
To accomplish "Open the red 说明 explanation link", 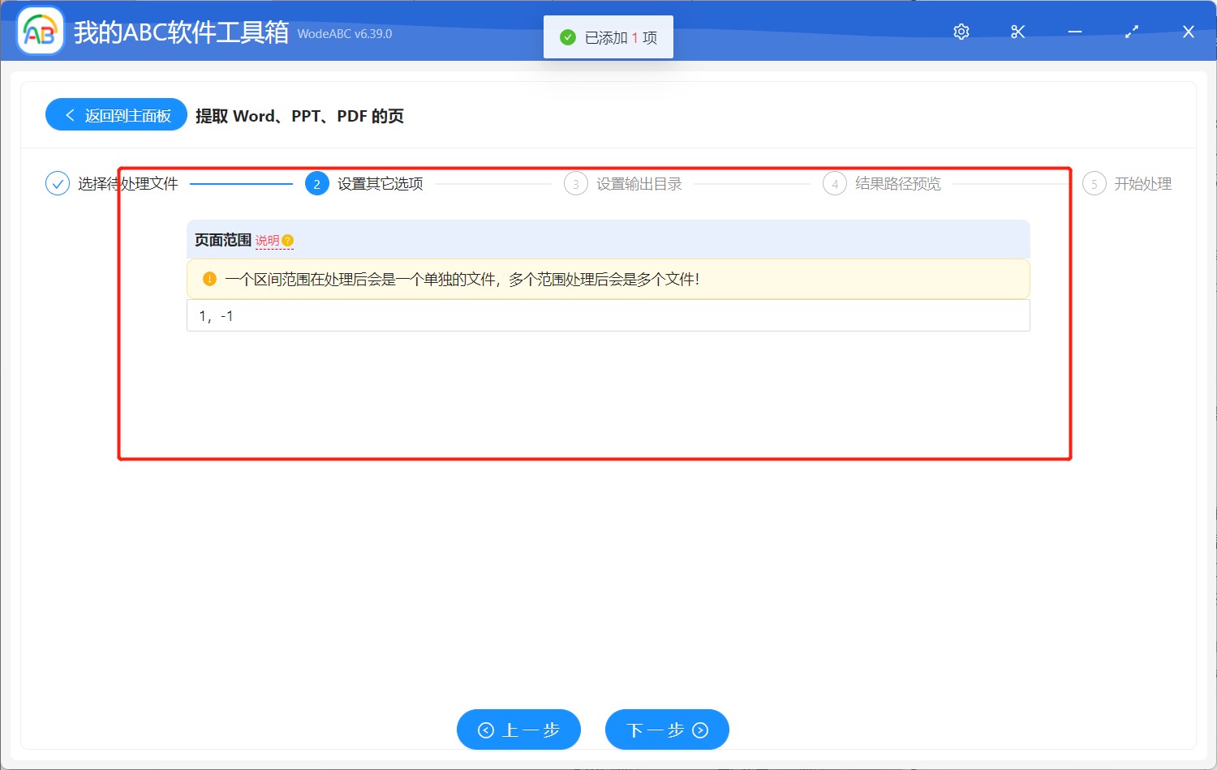I will click(267, 241).
